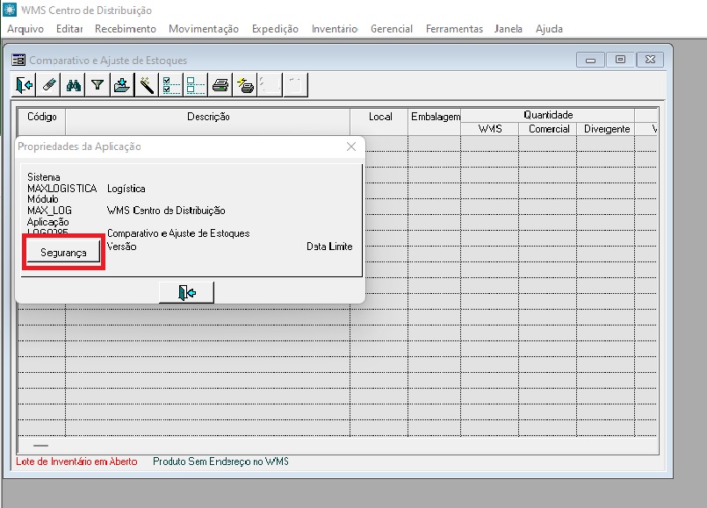This screenshot has width=707, height=508.
Task: Click the quick print lightning icon
Action: click(245, 85)
